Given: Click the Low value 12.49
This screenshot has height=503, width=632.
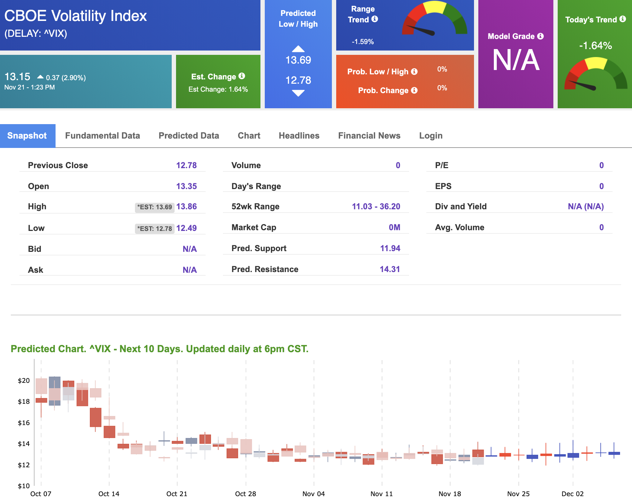Looking at the screenshot, I should 186,228.
